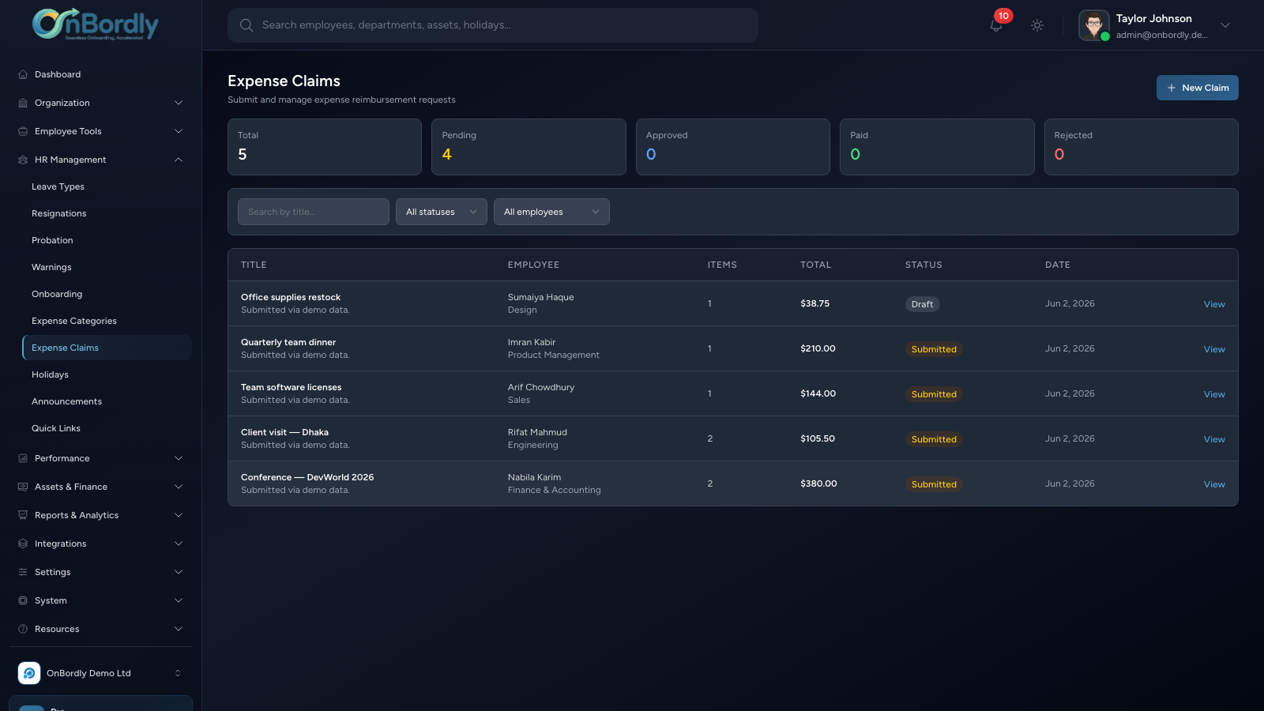Open Announcements page
The width and height of the screenshot is (1264, 711).
pos(107,401)
